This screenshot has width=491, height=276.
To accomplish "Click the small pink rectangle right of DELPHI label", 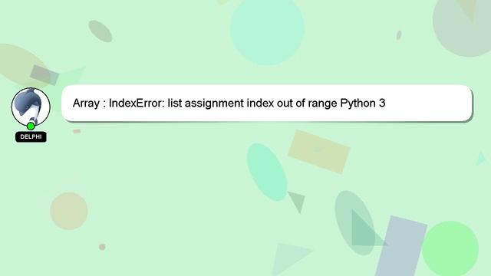I will coord(77,131).
